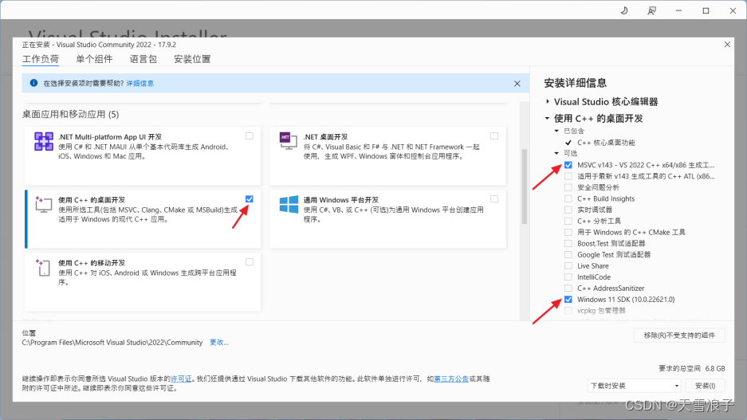
Task: Expand Visual Studio 核心编辑器 section
Action: click(x=548, y=101)
